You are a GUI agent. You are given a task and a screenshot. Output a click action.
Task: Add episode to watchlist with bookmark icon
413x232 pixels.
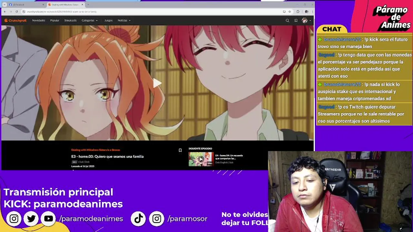[180, 150]
